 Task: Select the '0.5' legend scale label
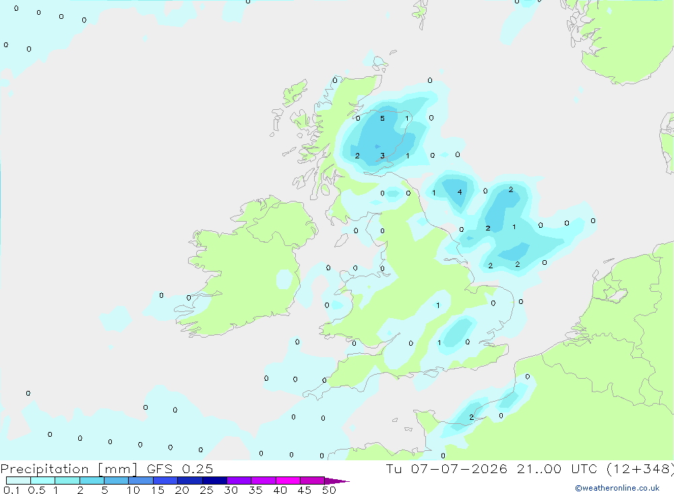pos(36,490)
